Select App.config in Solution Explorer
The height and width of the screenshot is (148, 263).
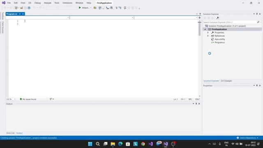(x=219, y=39)
